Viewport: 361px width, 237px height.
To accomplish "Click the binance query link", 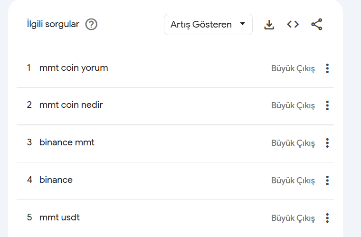I will (56, 180).
